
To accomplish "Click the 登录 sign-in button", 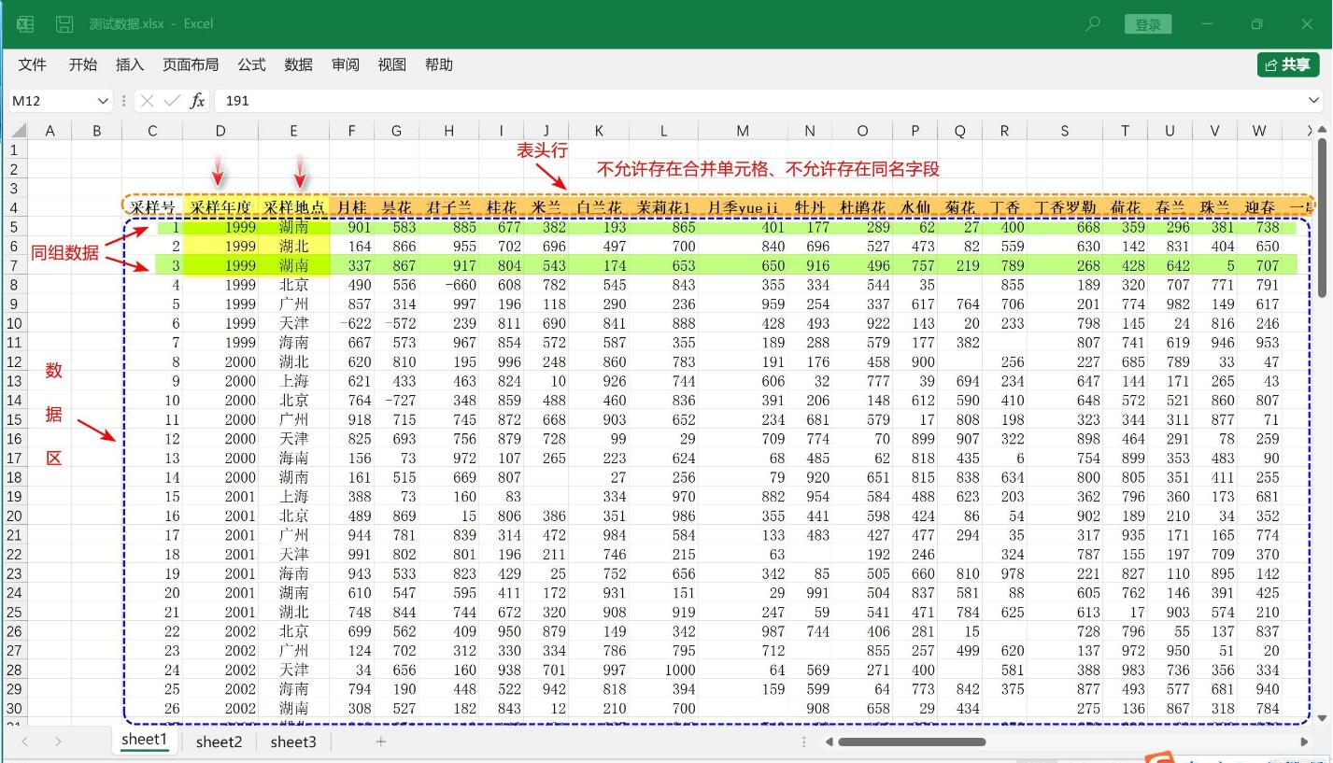I will pos(1148,25).
